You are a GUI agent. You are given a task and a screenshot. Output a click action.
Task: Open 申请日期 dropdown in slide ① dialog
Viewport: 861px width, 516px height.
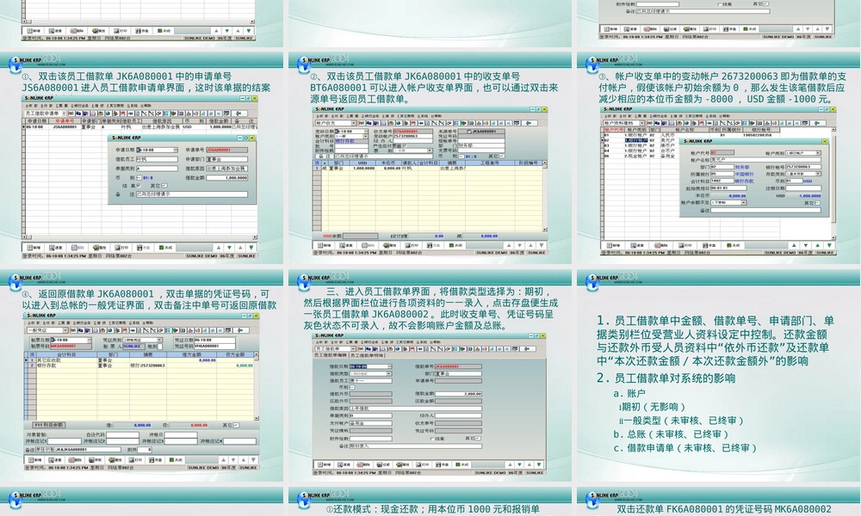(x=175, y=150)
